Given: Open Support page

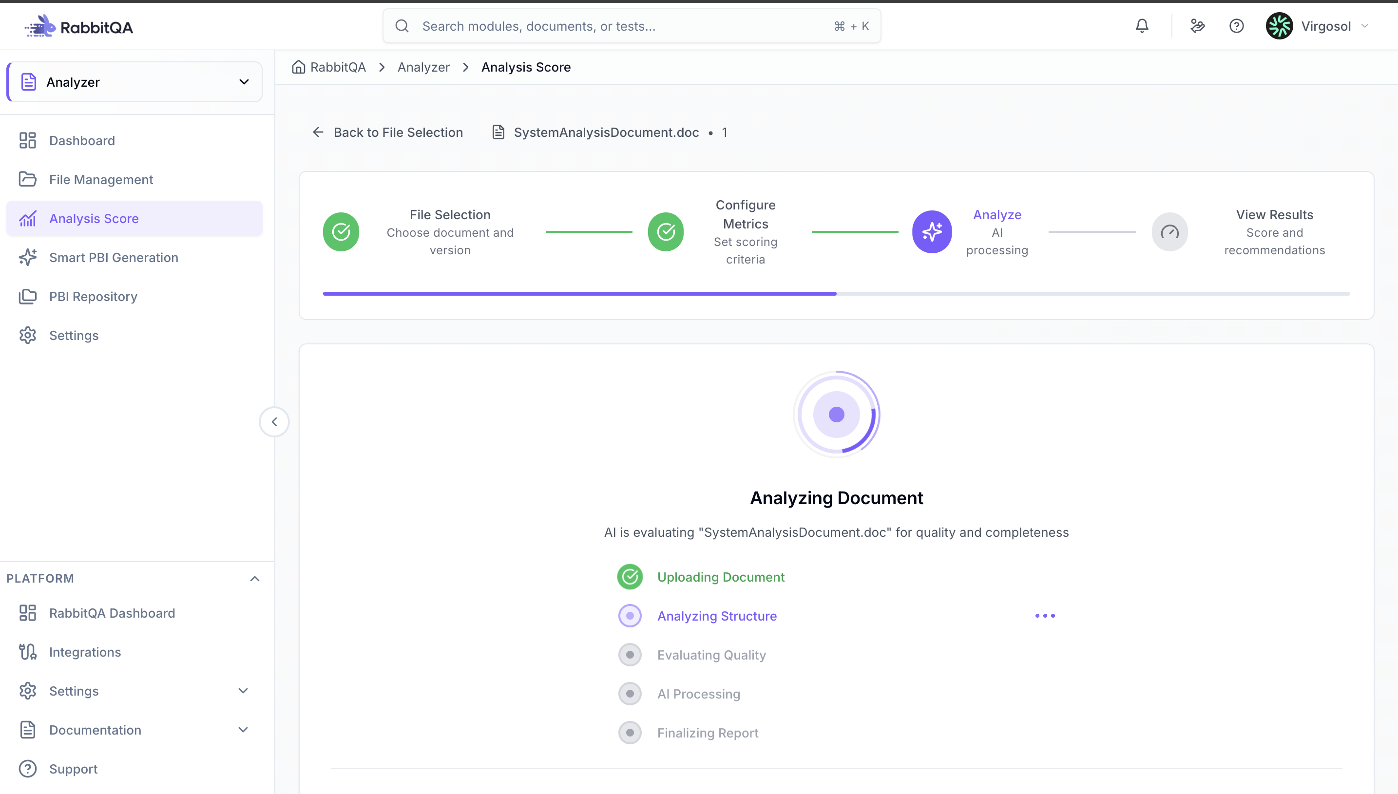Looking at the screenshot, I should pyautogui.click(x=134, y=769).
